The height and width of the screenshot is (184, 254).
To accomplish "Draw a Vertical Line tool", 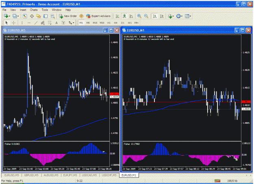I will [22, 23].
